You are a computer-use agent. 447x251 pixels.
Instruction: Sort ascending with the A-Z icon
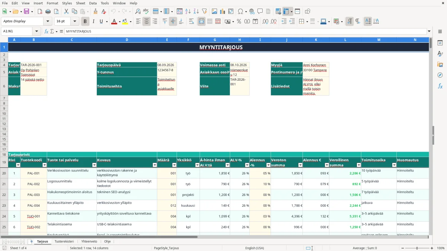pyautogui.click(x=188, y=12)
